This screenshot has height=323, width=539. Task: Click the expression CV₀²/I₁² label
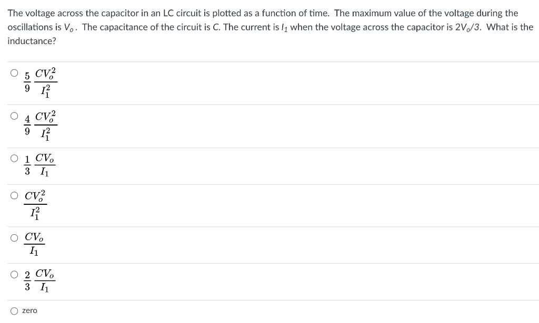[36, 203]
